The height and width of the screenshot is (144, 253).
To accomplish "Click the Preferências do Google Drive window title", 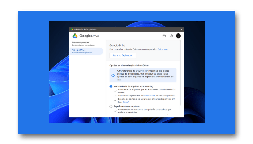I will tap(85, 30).
